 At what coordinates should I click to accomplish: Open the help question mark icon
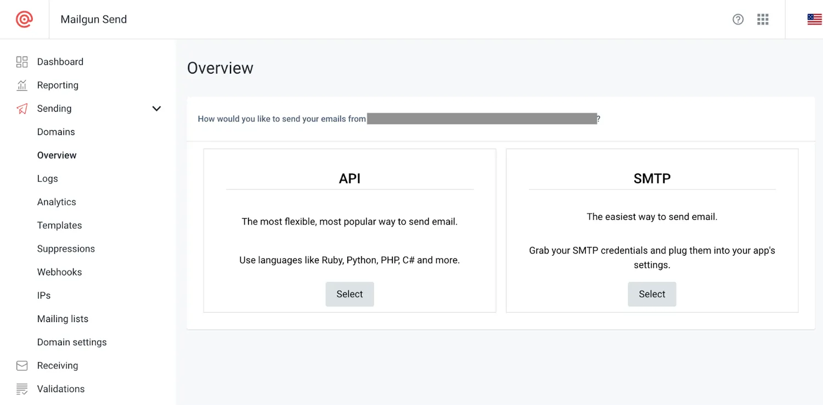click(x=738, y=19)
